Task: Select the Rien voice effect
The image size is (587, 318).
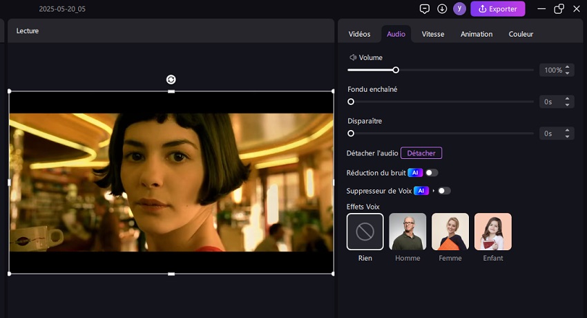Action: click(x=365, y=232)
